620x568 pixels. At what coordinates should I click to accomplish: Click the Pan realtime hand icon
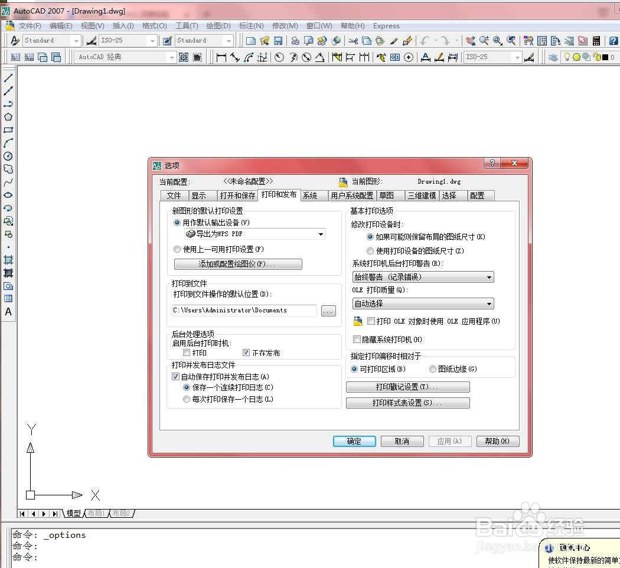coord(470,41)
